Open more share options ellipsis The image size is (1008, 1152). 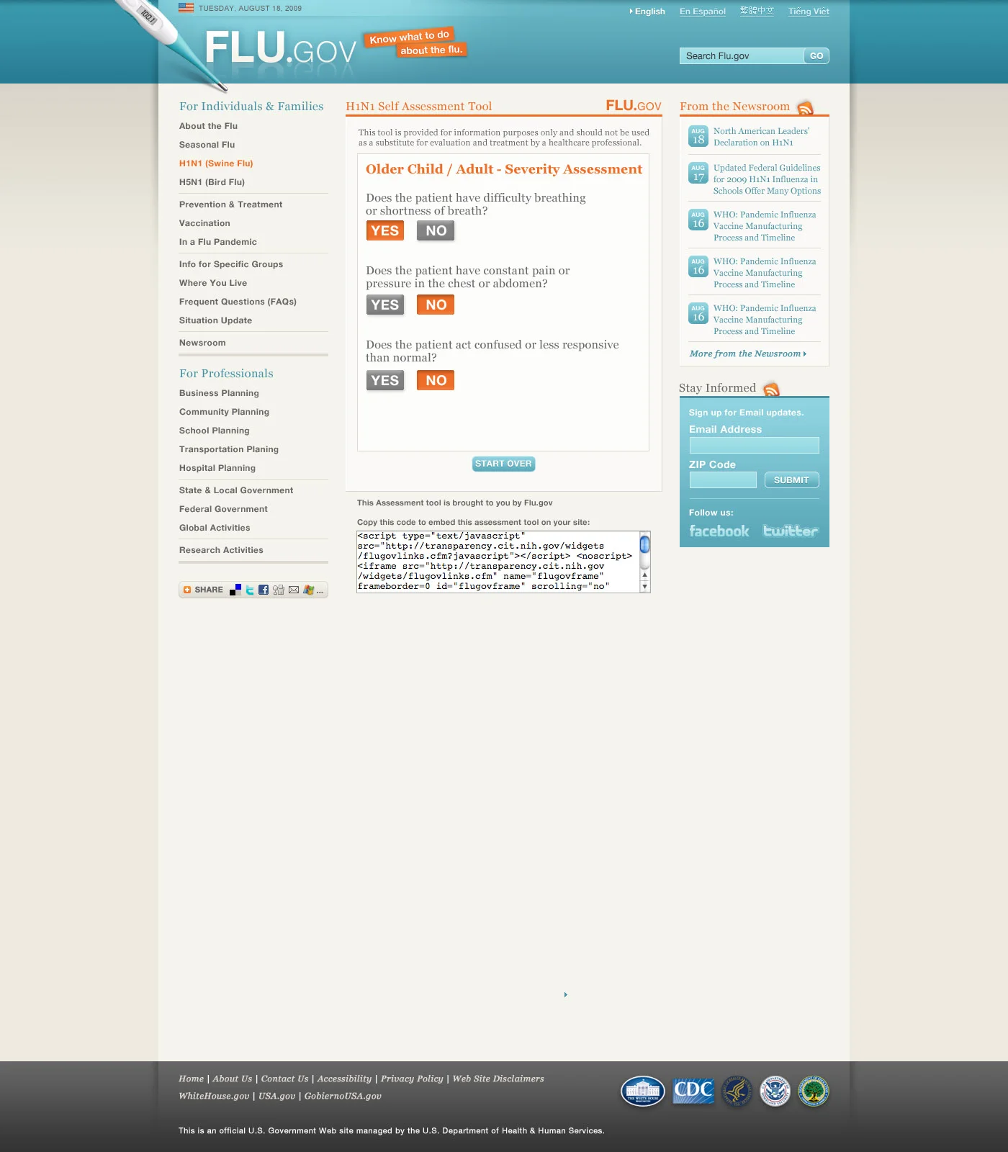pyautogui.click(x=320, y=592)
